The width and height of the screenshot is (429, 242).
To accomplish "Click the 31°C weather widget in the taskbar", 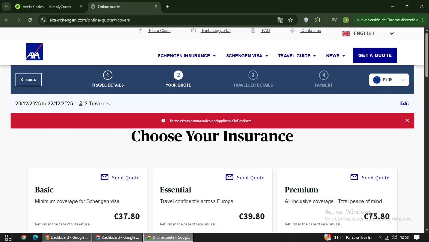I will [x=347, y=237].
